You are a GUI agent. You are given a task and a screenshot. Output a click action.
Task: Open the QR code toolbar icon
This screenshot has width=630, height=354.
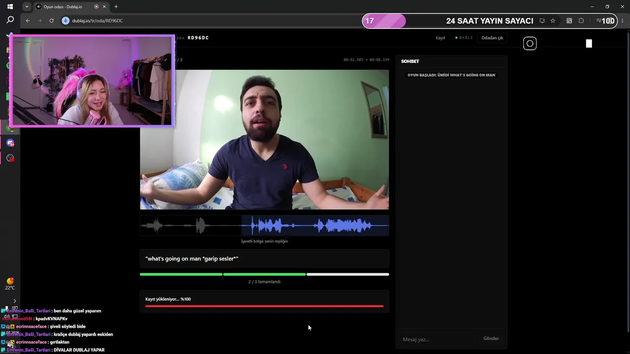click(x=569, y=21)
